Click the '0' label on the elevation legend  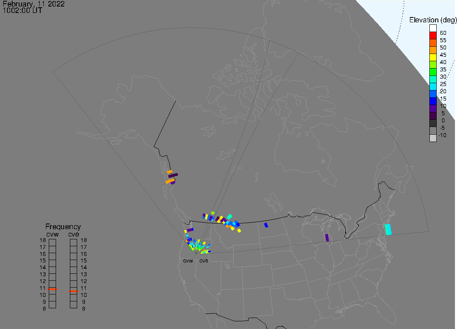point(443,120)
